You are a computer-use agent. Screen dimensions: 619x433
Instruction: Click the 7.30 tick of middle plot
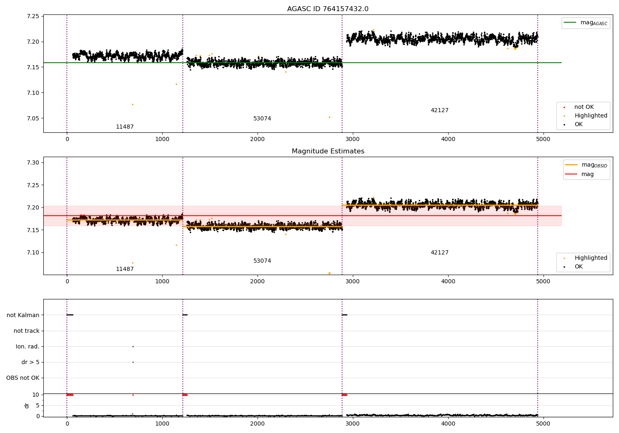pyautogui.click(x=33, y=163)
